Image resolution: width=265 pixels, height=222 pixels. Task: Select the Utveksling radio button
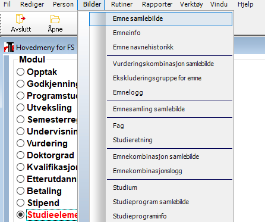[x=20, y=108]
